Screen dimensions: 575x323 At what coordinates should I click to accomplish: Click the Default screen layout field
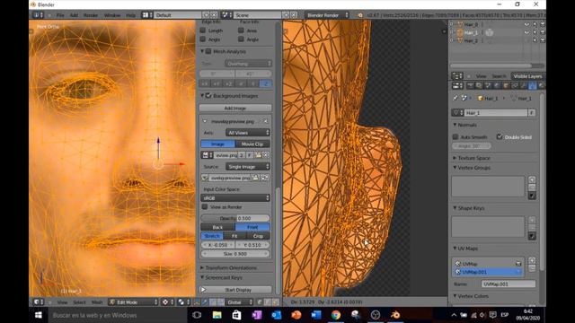coord(178,15)
